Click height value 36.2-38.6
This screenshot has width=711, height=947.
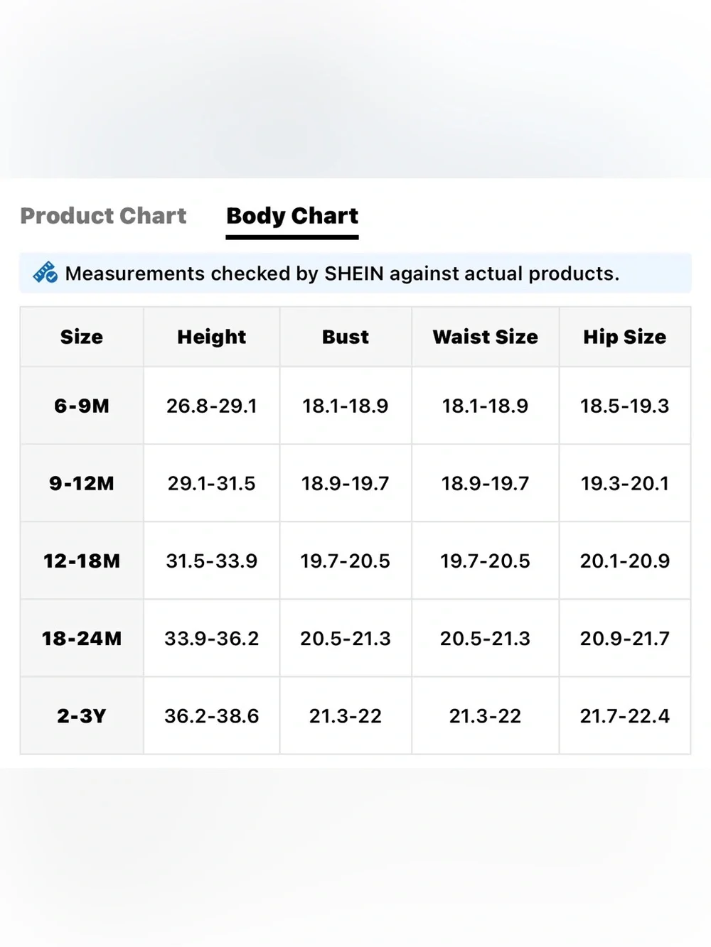click(212, 715)
